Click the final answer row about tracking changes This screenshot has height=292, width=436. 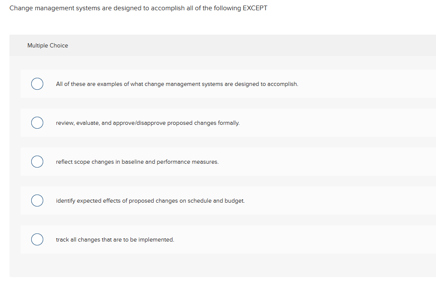pyautogui.click(x=115, y=239)
